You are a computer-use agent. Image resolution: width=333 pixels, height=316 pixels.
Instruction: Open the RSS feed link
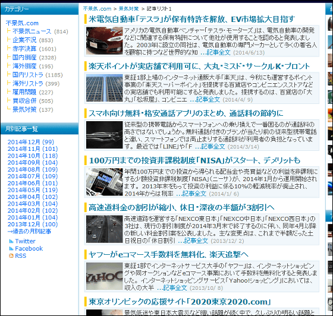pos(21,256)
